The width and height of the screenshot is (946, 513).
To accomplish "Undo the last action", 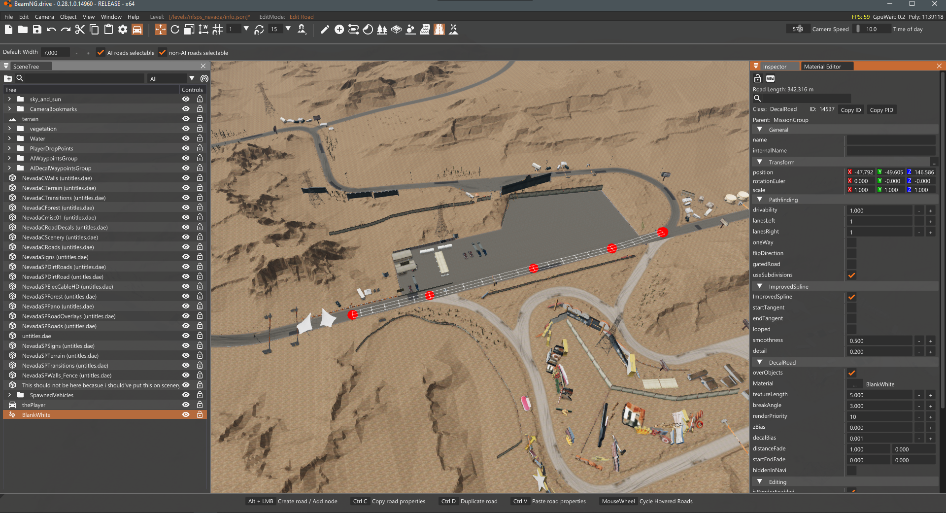I will [x=51, y=30].
